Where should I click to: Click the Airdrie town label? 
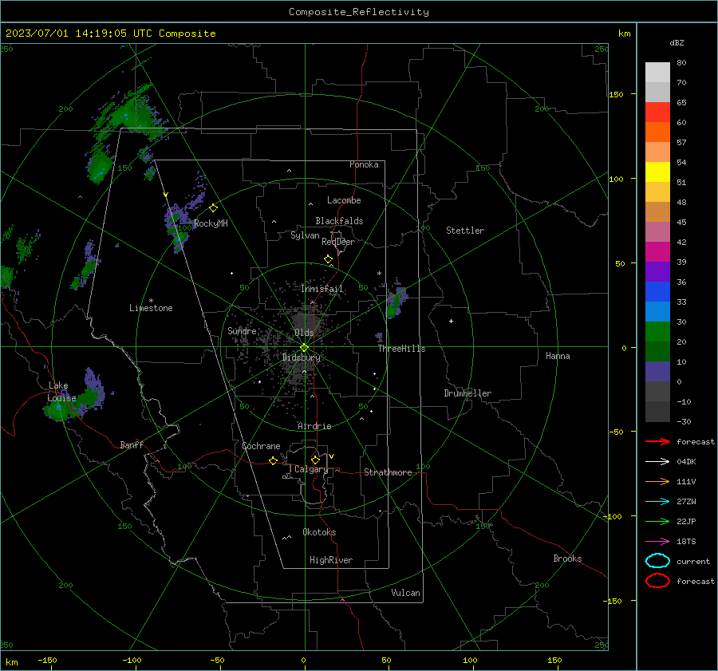[x=314, y=426]
